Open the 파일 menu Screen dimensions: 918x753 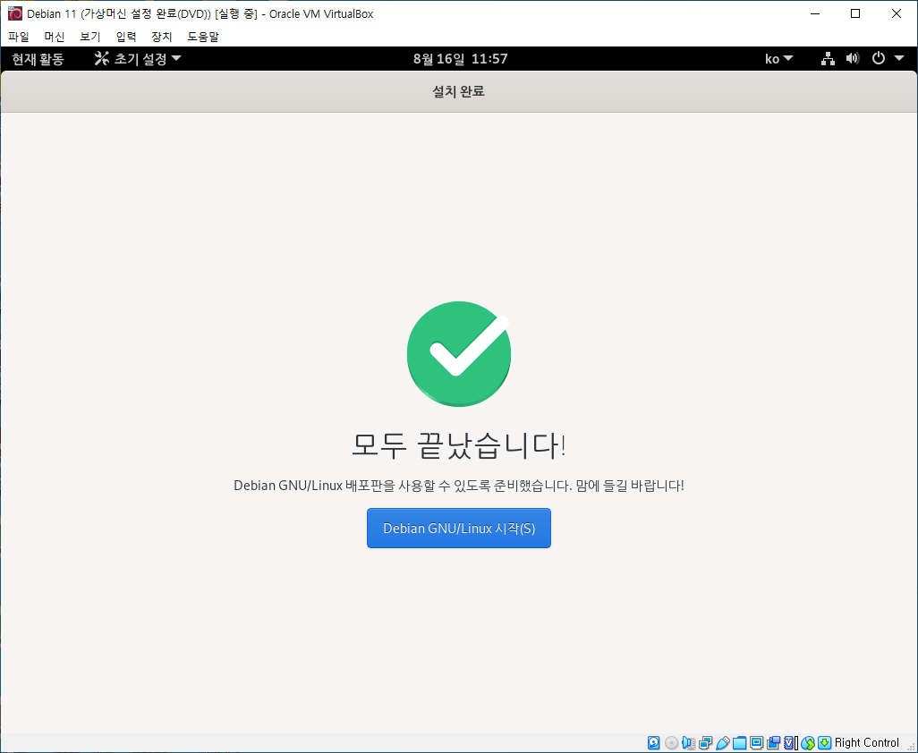click(x=19, y=37)
